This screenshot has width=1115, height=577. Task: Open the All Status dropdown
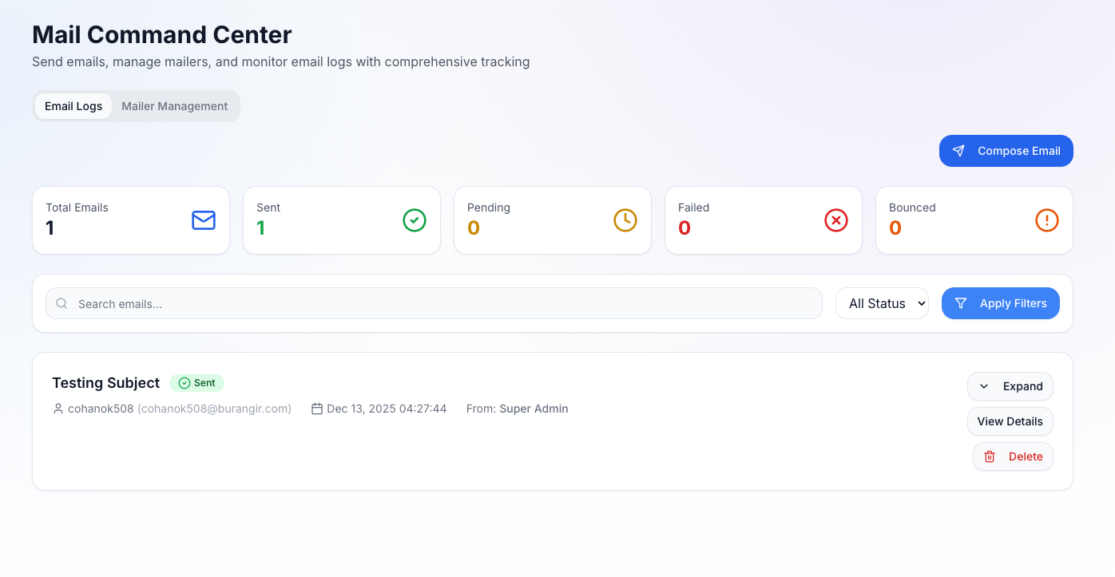(x=882, y=303)
